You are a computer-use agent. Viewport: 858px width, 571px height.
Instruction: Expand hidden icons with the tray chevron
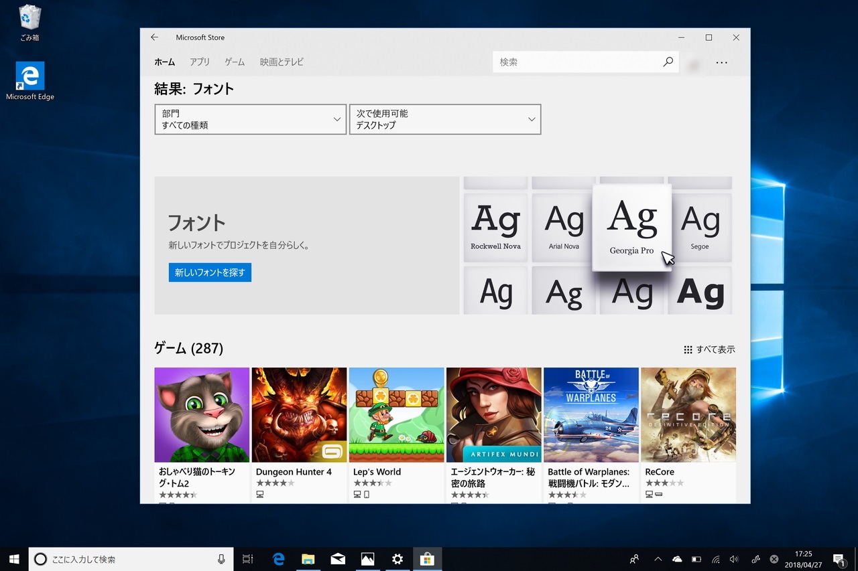(x=658, y=559)
